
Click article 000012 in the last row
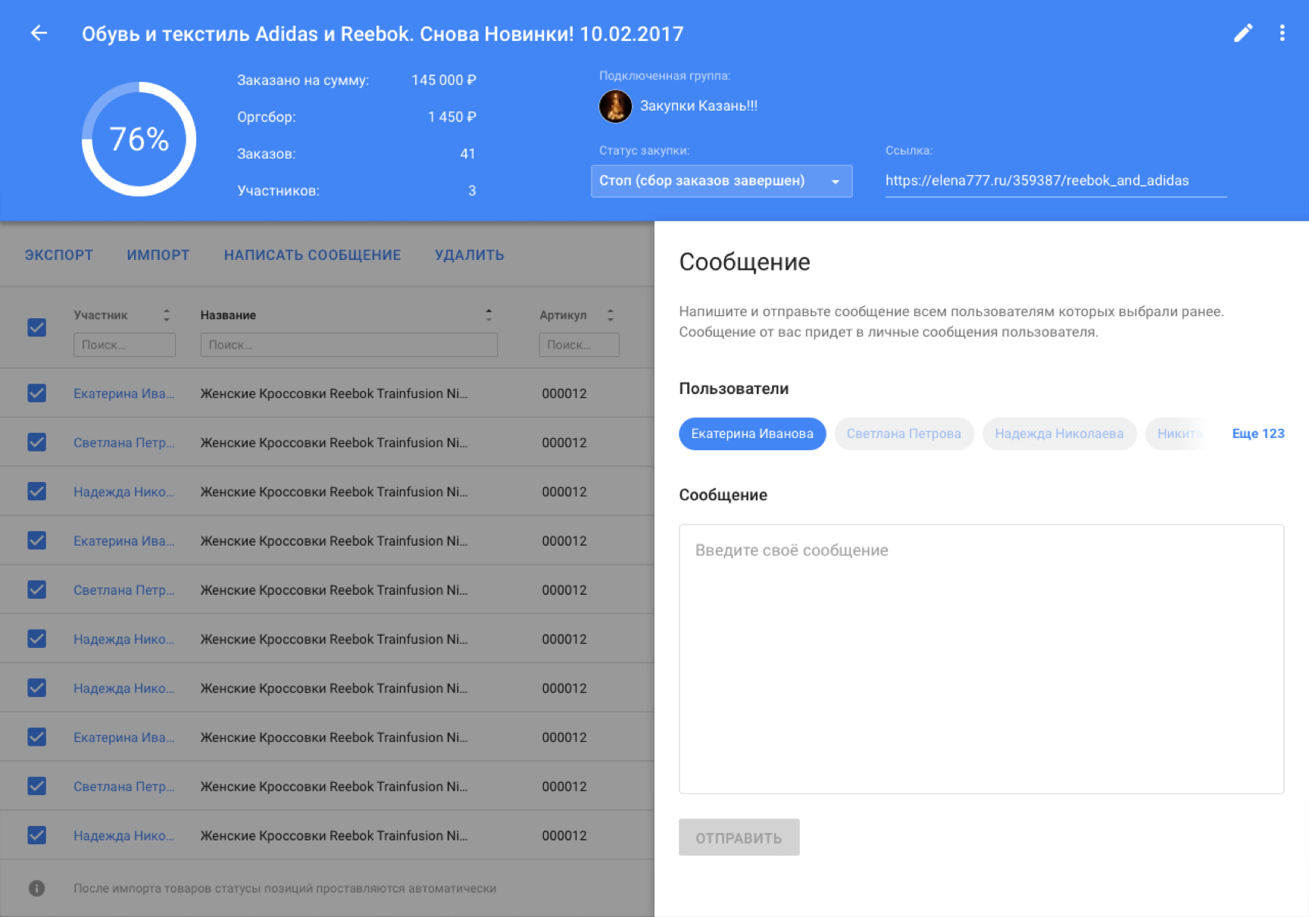click(x=564, y=835)
